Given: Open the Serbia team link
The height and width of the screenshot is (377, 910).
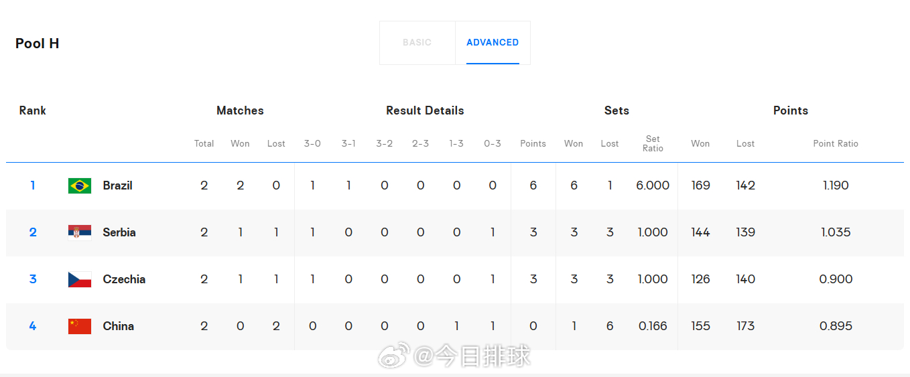Looking at the screenshot, I should click(x=119, y=232).
